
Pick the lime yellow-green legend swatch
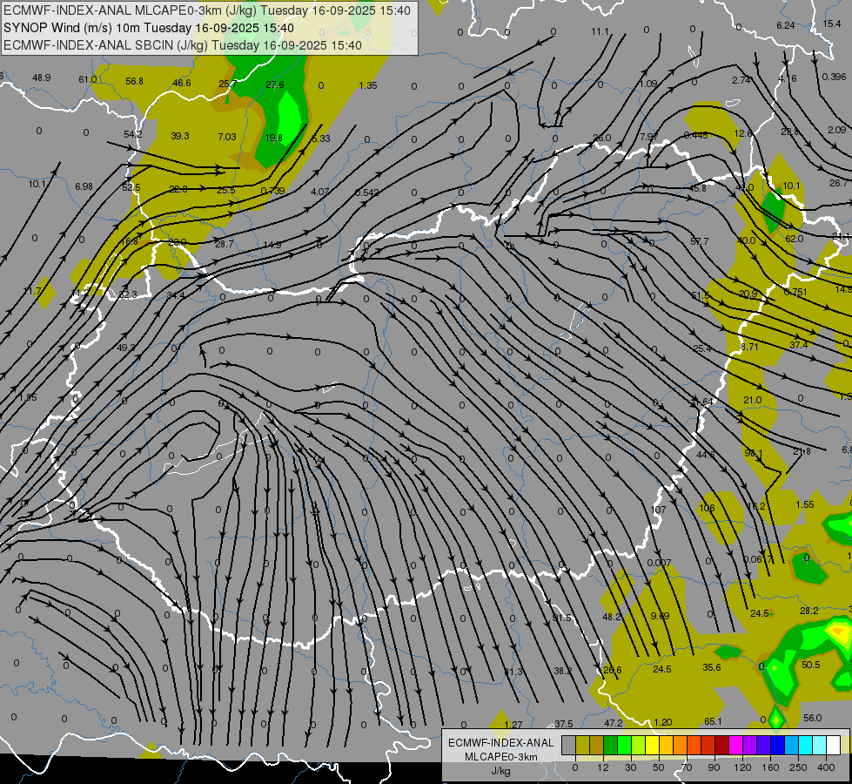(x=639, y=745)
